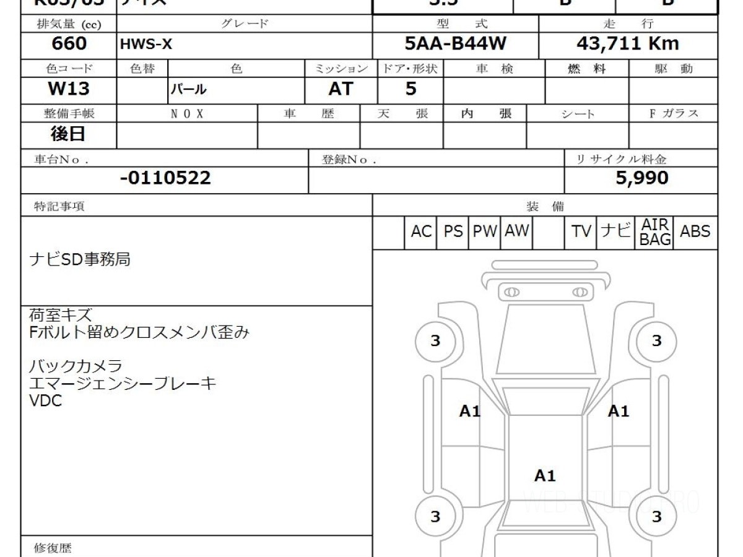Image resolution: width=743 pixels, height=557 pixels.
Task: Click the 内張 column header
Action: tap(486, 114)
